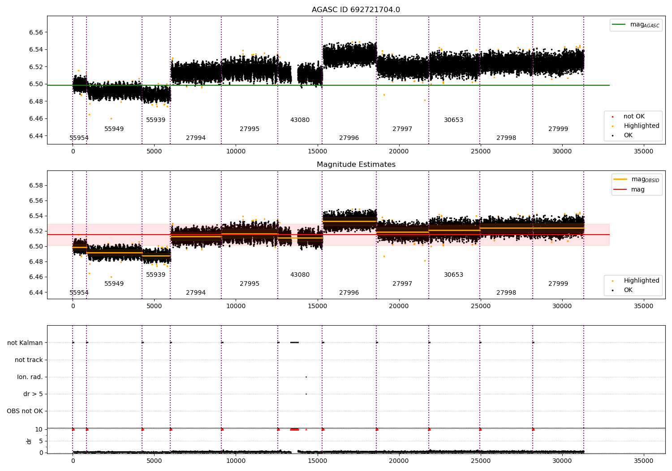
Task: Click obsid label 30653 in Magnitude Estimates plot
Action: (453, 275)
